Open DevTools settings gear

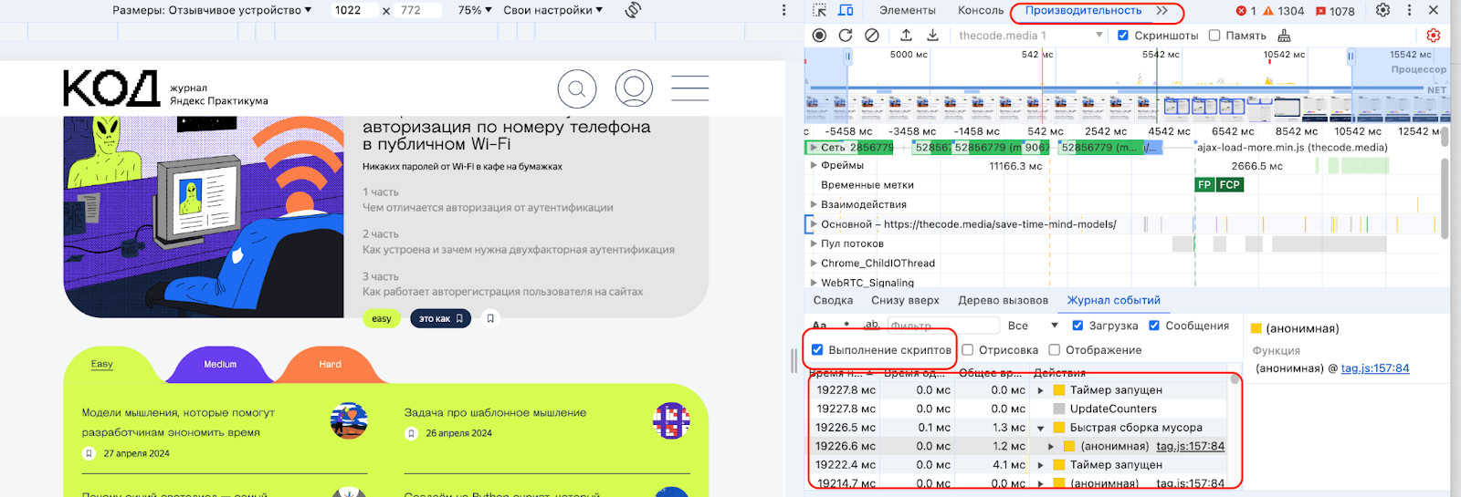[1383, 10]
